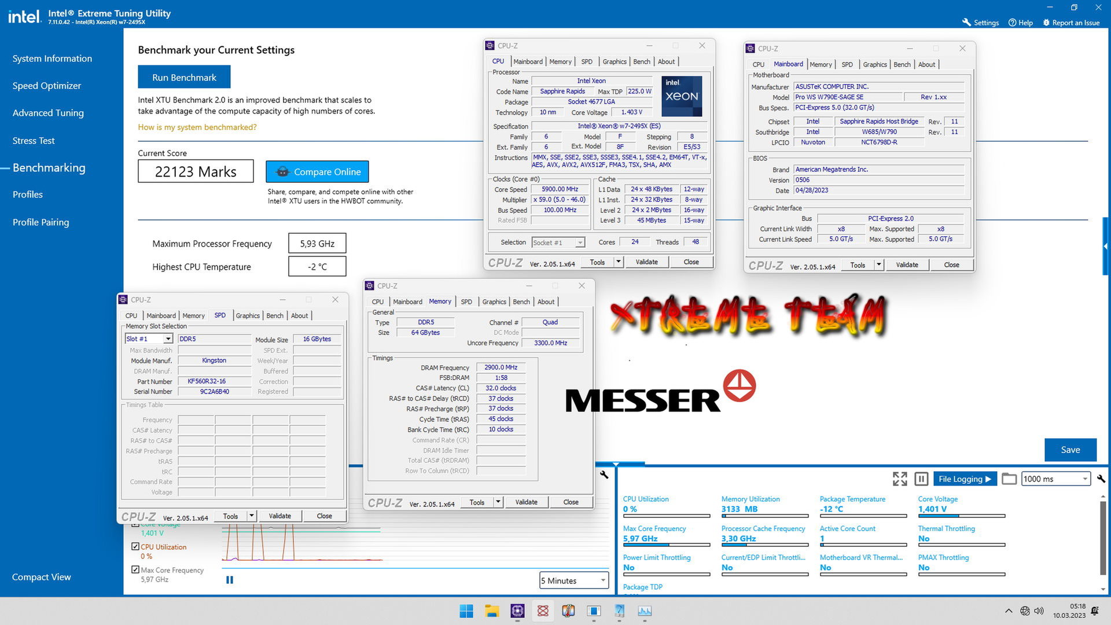Click CPU-Z title icon in Memory window
Viewport: 1111px width, 625px height.
[x=370, y=285]
